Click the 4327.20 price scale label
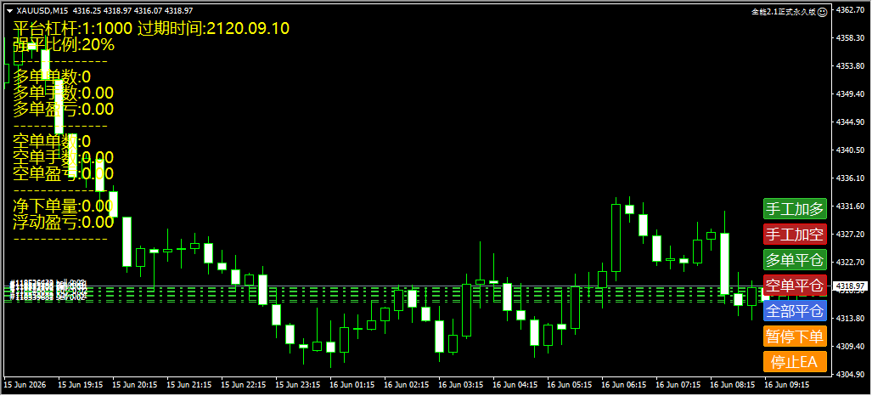The height and width of the screenshot is (396, 872). point(850,234)
